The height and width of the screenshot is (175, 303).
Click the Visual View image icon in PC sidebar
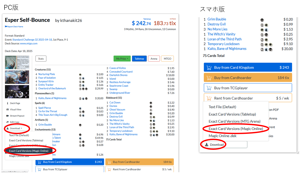point(7,109)
